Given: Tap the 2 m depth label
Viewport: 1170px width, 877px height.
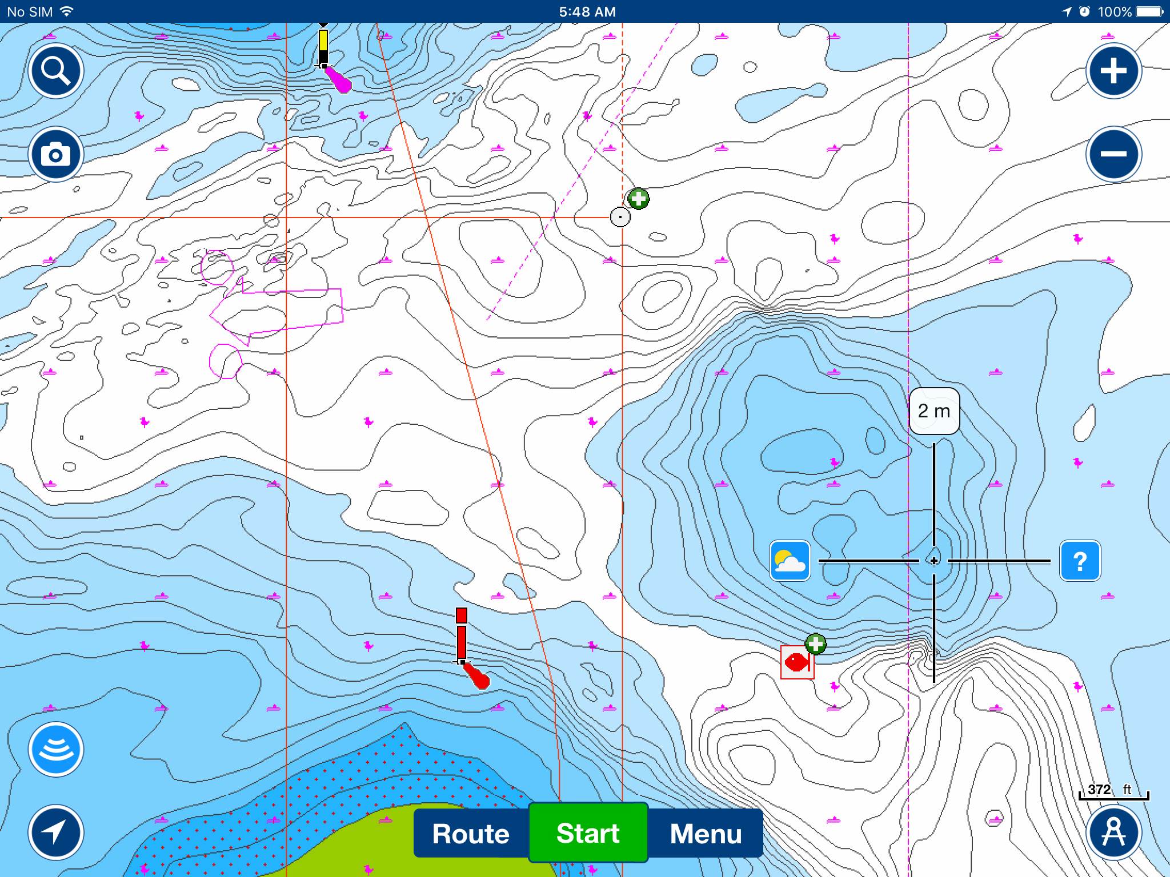Looking at the screenshot, I should coord(934,411).
